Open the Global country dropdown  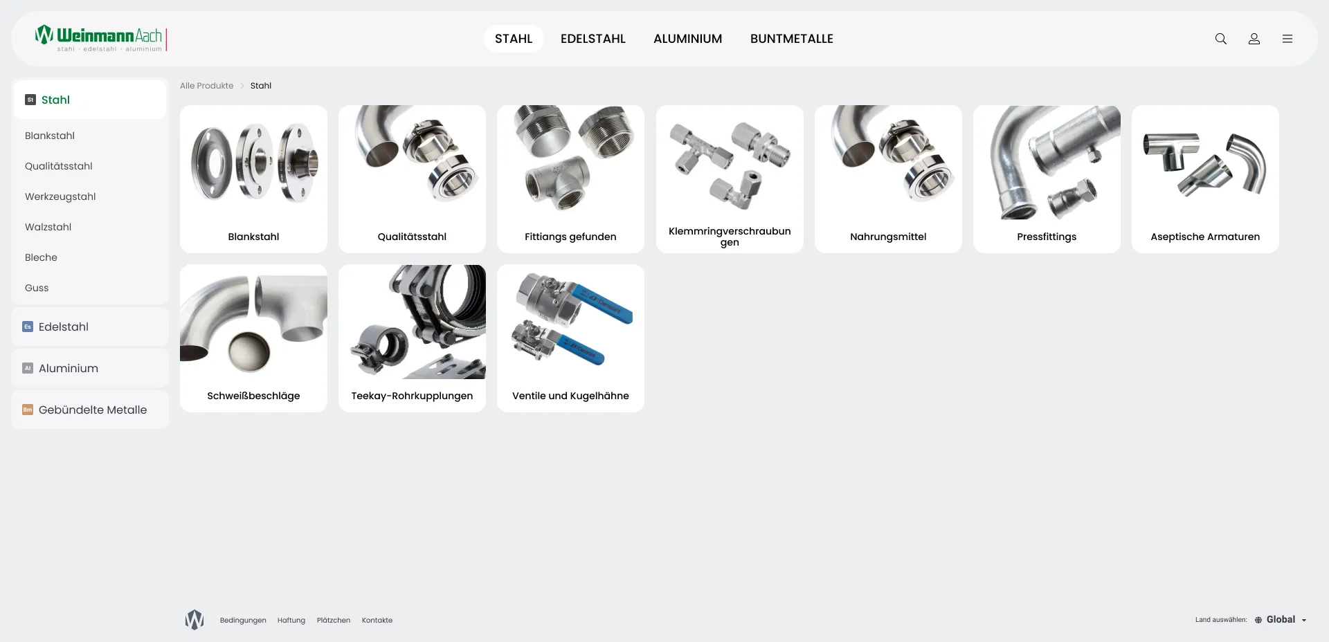1281,620
